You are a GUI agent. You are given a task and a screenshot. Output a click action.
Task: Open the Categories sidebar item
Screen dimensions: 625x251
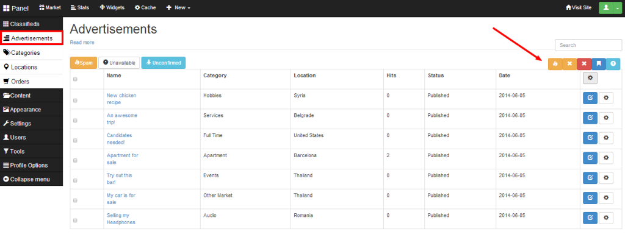click(x=32, y=52)
